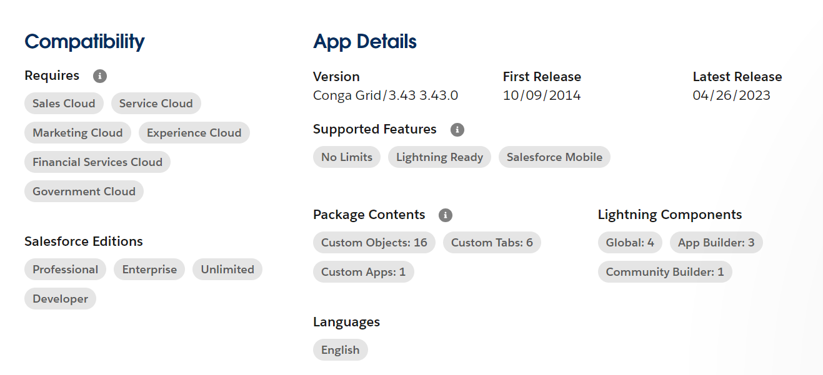Select the Salesforce Mobile feature badge
This screenshot has width=823, height=375.
(x=554, y=157)
